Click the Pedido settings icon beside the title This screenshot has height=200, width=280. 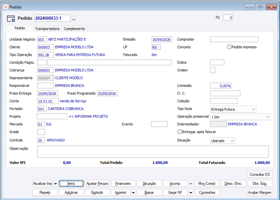[x=11, y=19]
